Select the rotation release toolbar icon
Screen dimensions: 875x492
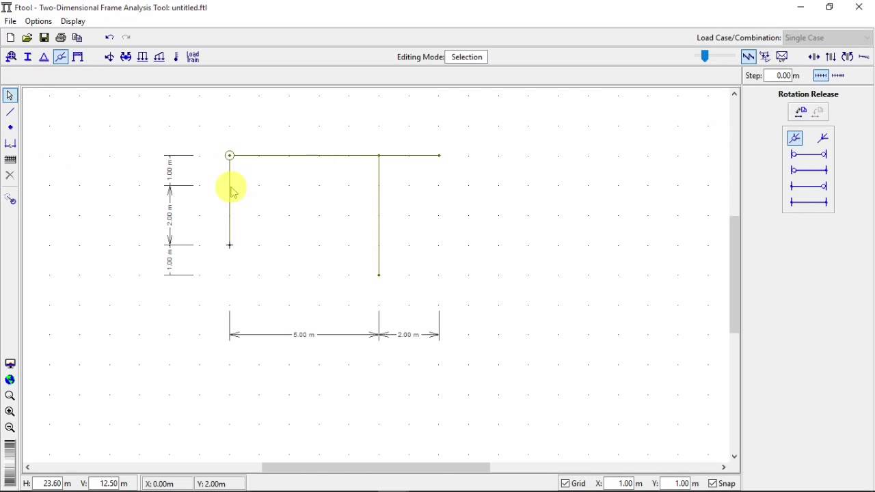tap(60, 57)
